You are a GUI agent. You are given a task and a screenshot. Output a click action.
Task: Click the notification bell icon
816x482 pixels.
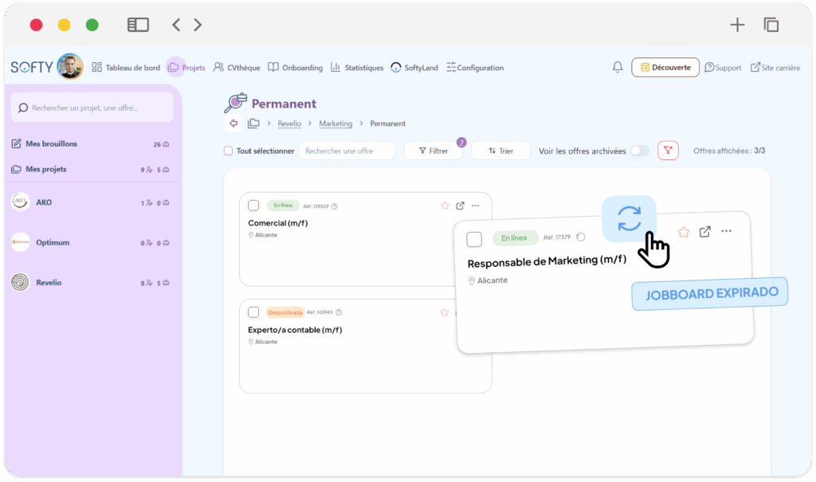pos(618,68)
